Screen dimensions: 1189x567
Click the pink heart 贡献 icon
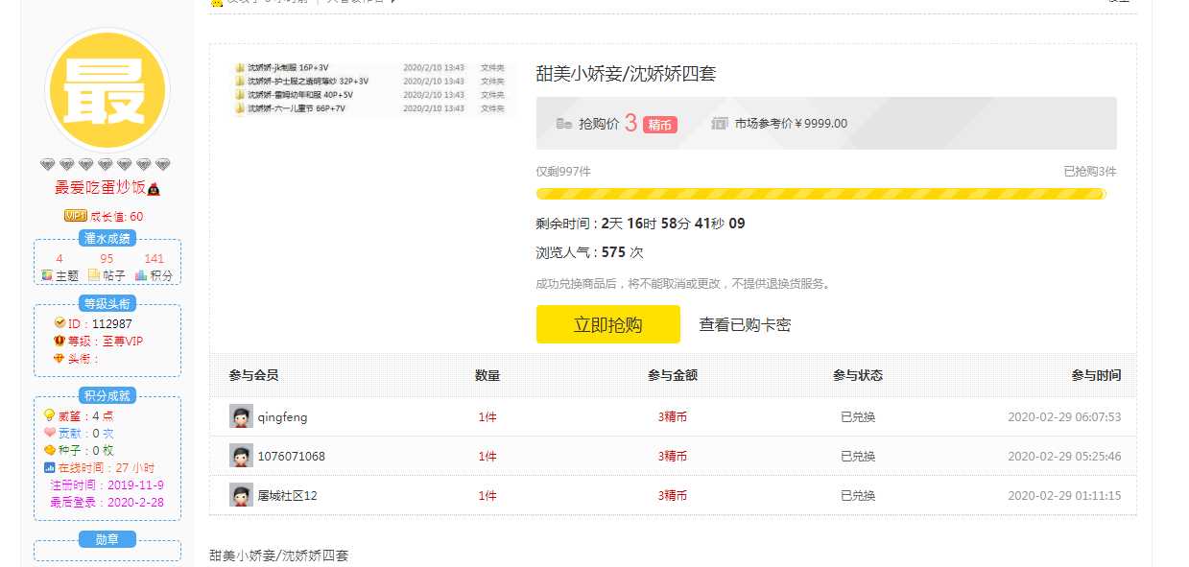point(50,433)
